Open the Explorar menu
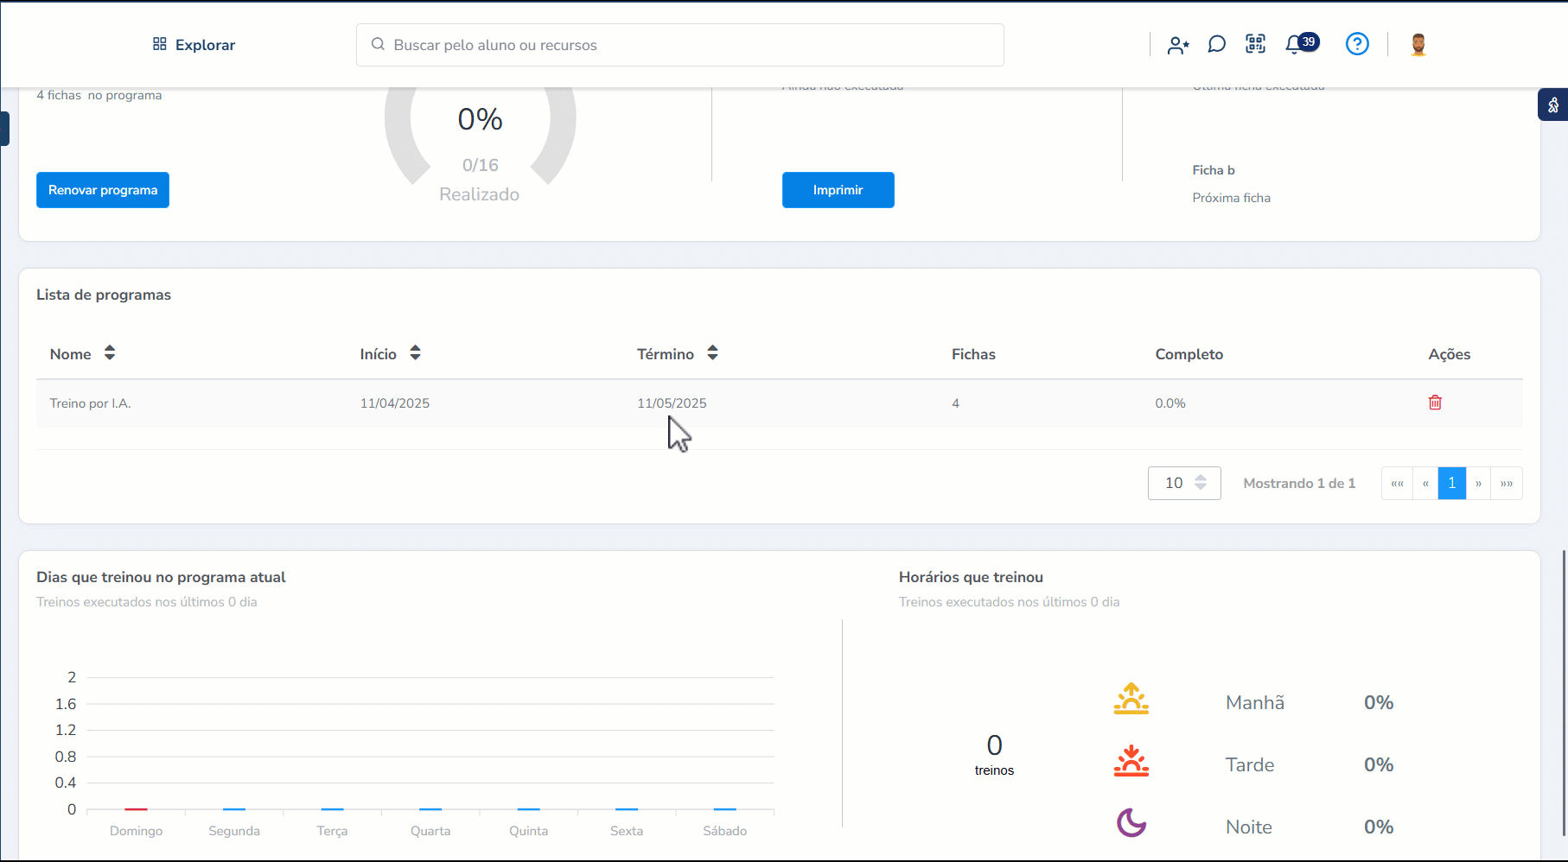 click(194, 45)
